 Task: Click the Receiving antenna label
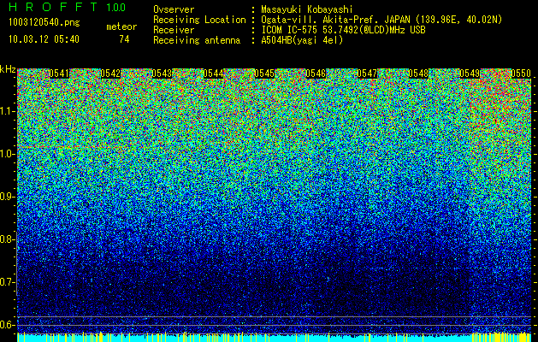[x=197, y=40]
